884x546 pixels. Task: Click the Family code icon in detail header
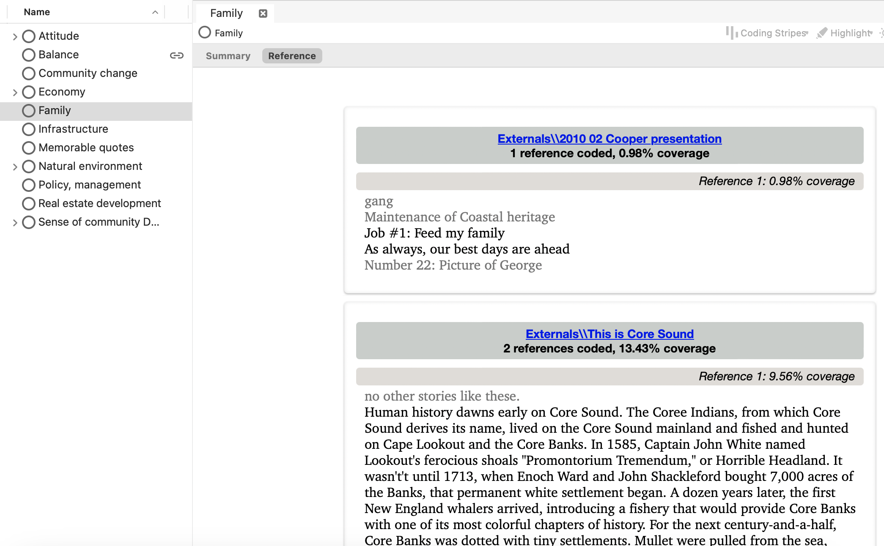click(205, 33)
